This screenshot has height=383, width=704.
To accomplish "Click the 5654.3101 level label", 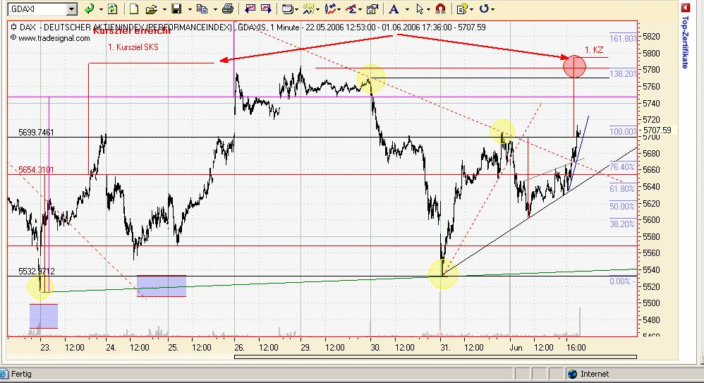I will (x=36, y=170).
